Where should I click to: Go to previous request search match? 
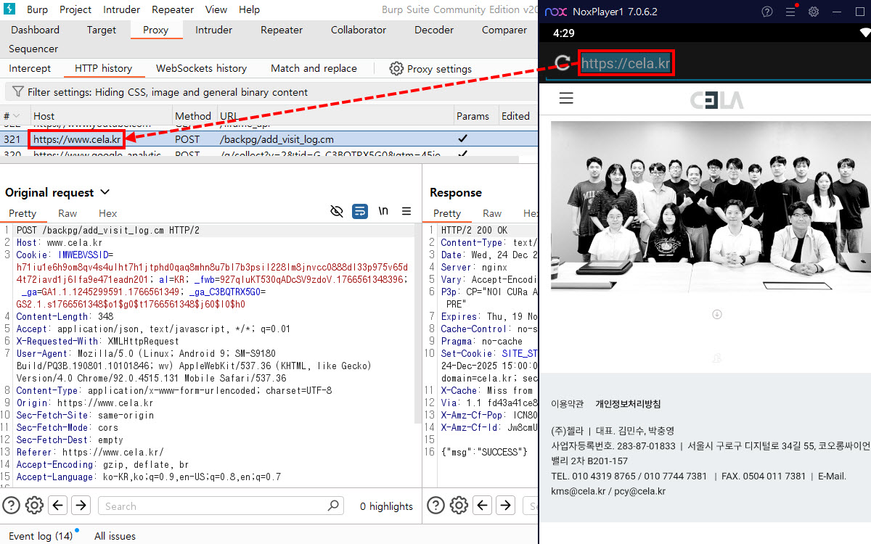point(58,506)
